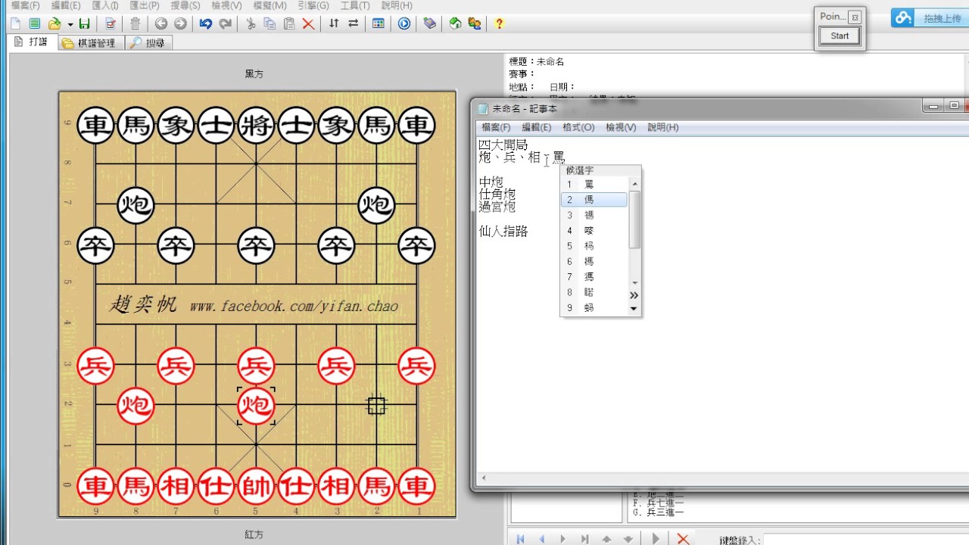Click the green house icon
Screen dimensions: 969x545
[x=455, y=23]
